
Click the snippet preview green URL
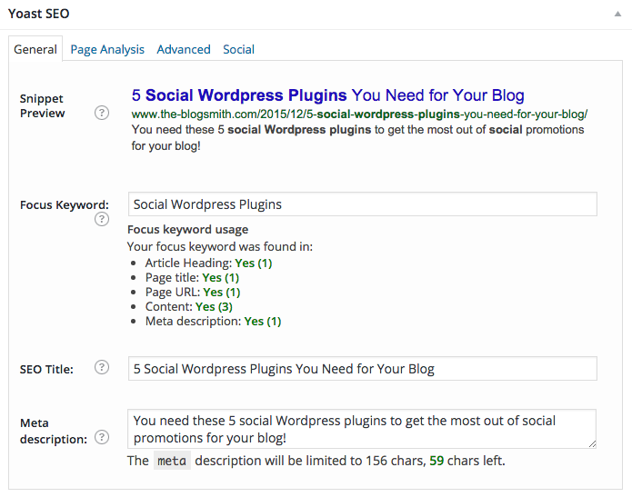(359, 114)
